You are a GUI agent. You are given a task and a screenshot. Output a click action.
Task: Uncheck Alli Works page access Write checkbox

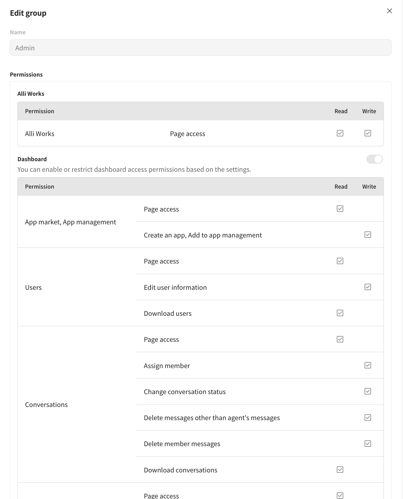[x=368, y=133]
